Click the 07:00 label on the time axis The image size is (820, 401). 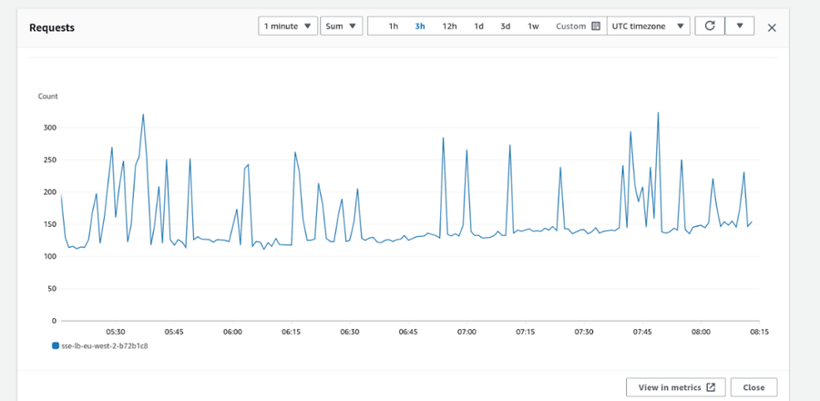466,332
